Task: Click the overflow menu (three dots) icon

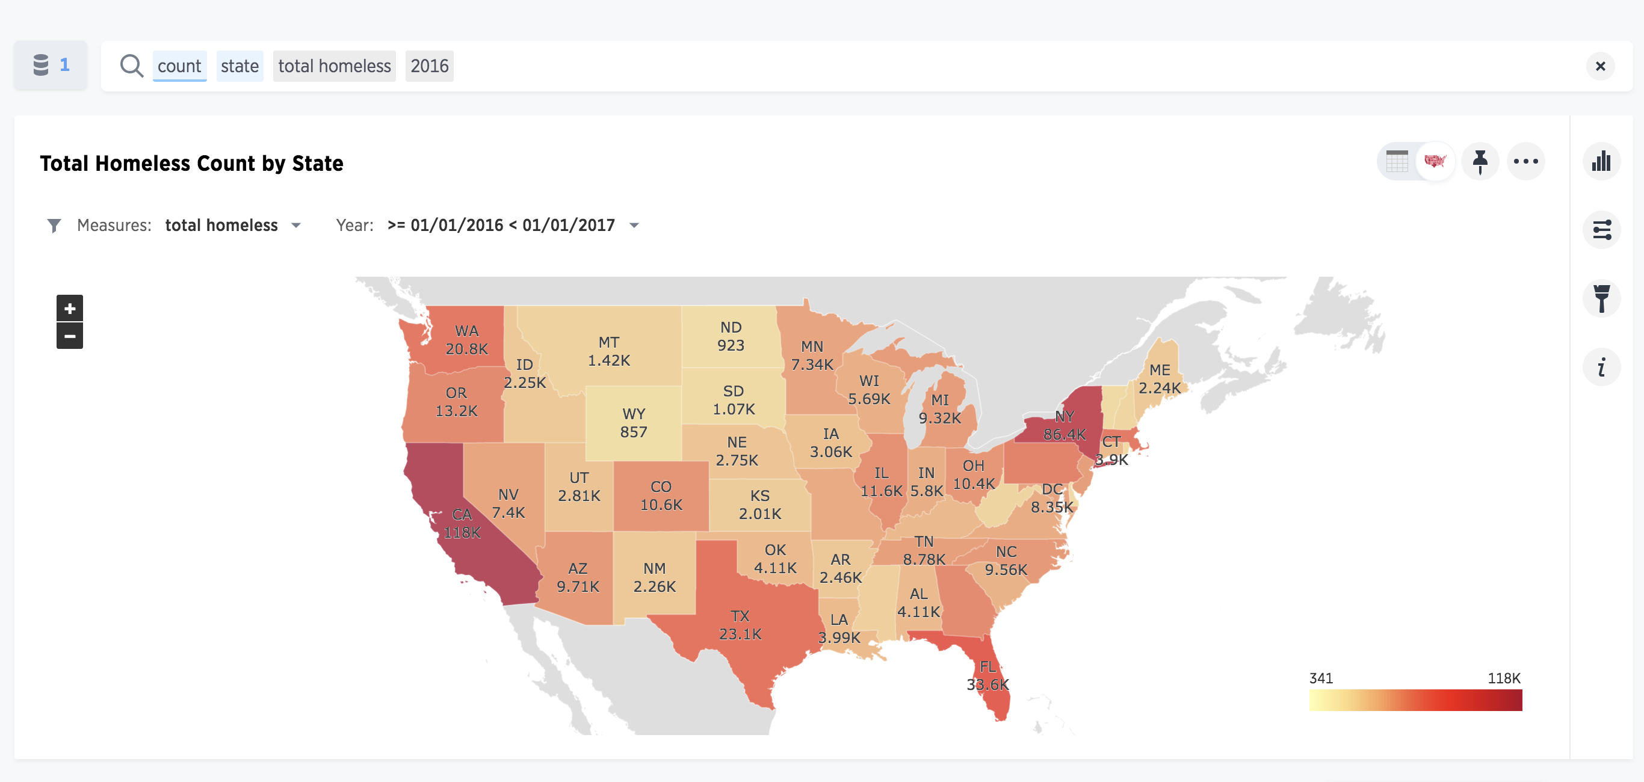Action: coord(1527,161)
